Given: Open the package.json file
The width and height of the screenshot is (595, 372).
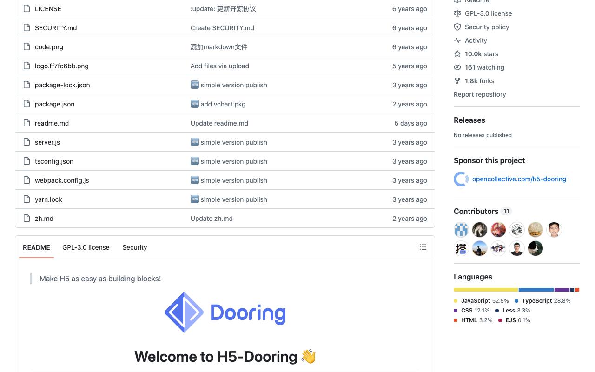Looking at the screenshot, I should point(55,104).
